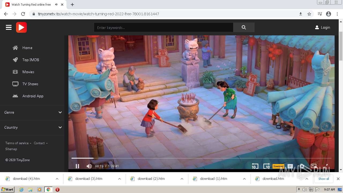The image size is (343, 193).
Task: Click the tray network icon
Action: (311, 190)
